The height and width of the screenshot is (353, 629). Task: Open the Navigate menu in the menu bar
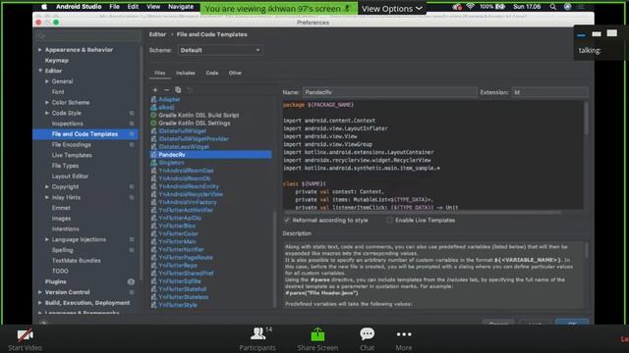(x=181, y=7)
